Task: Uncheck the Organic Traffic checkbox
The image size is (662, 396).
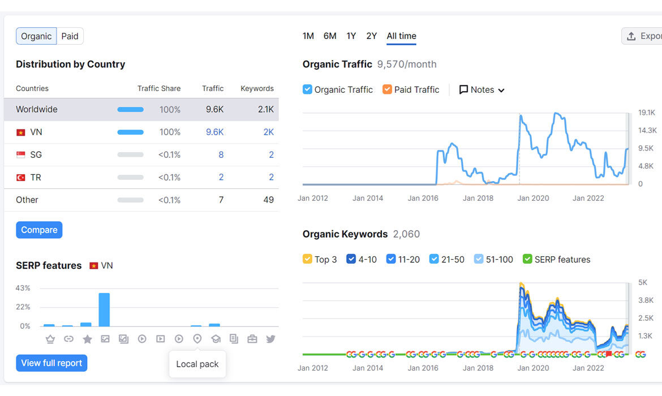Action: [x=307, y=89]
